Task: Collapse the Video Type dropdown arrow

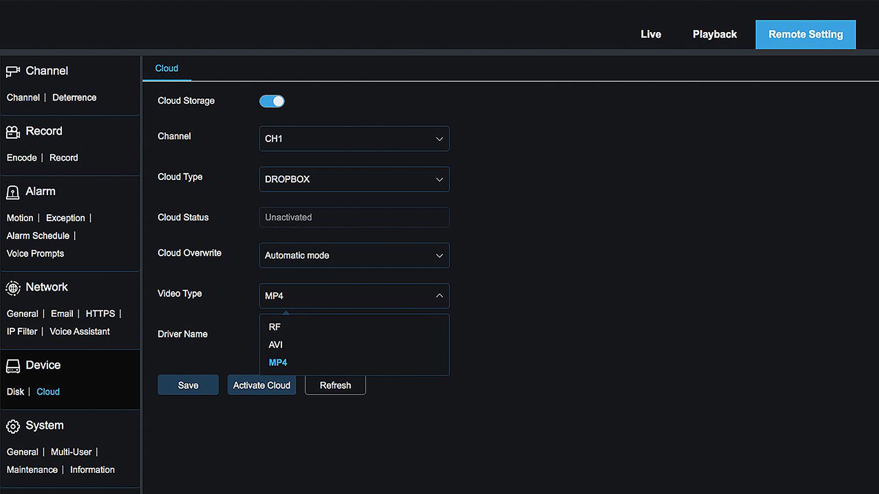Action: (x=439, y=296)
